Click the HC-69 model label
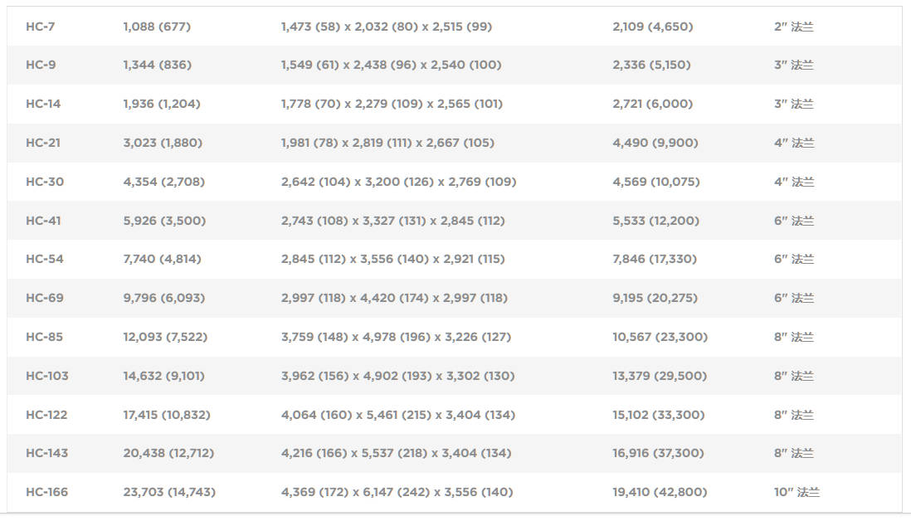 [45, 298]
